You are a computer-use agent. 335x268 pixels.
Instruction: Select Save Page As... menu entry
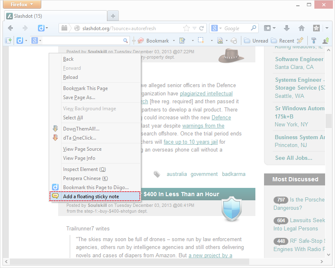click(95, 97)
